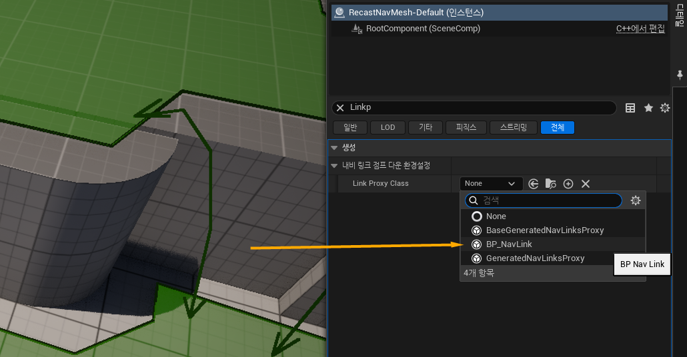Choose GeneratedNavLinksProxy class
This screenshot has height=357, width=687.
coord(538,258)
